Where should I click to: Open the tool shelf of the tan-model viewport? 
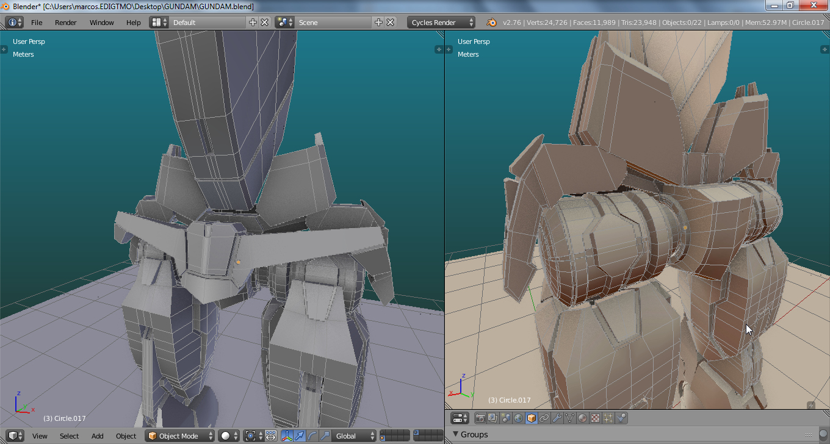[x=449, y=49]
